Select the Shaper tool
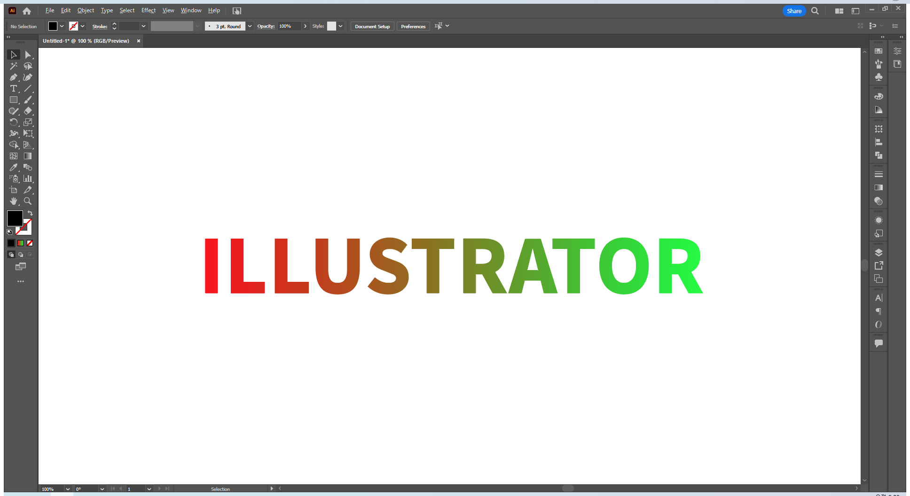 pyautogui.click(x=14, y=111)
